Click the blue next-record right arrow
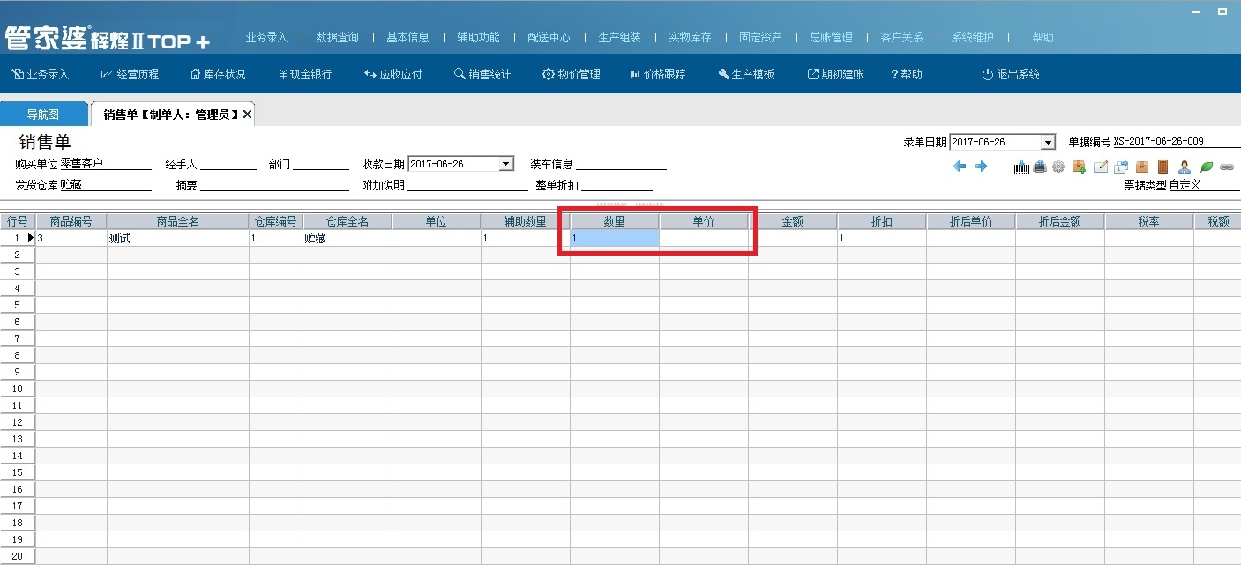Image resolution: width=1241 pixels, height=572 pixels. coord(980,167)
